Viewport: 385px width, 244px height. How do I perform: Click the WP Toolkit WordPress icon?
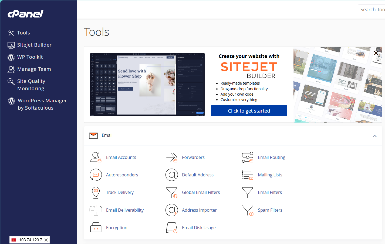11,57
